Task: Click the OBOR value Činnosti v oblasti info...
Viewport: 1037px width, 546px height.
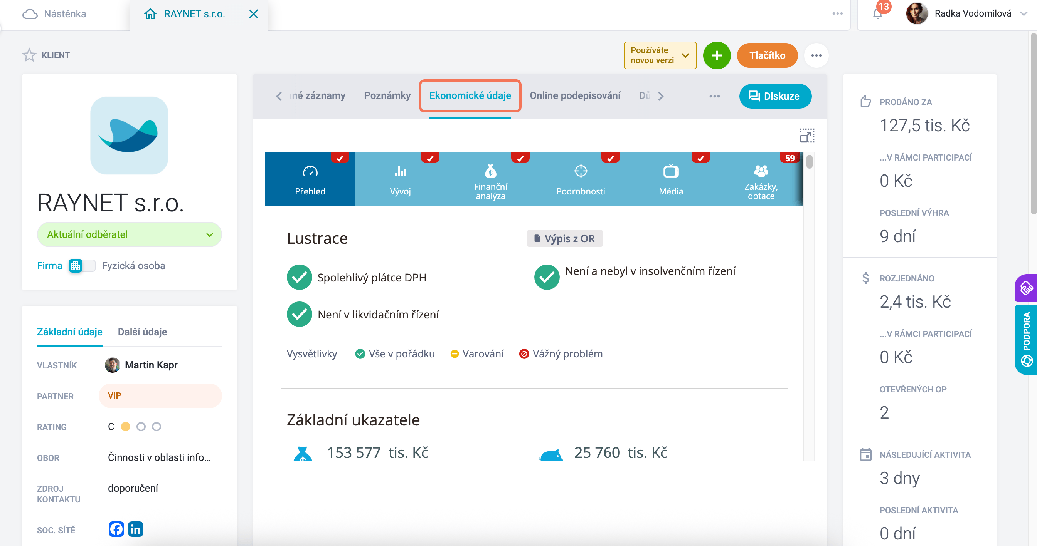Action: pos(159,457)
